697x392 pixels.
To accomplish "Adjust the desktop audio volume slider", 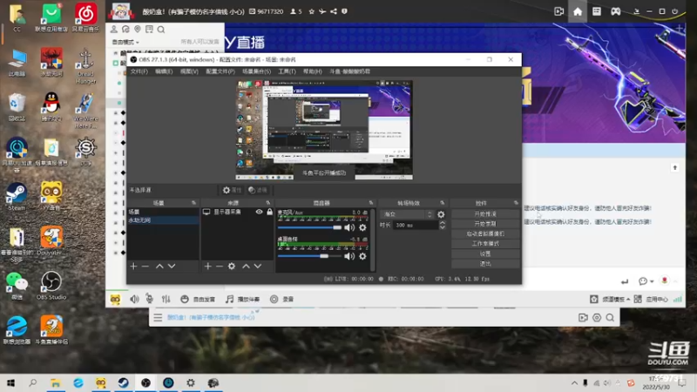I will pos(310,256).
